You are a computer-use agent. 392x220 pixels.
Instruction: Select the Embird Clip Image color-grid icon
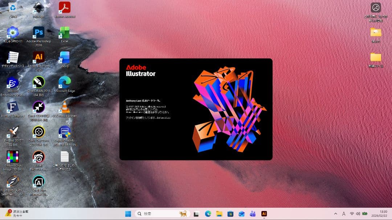pyautogui.click(x=13, y=157)
